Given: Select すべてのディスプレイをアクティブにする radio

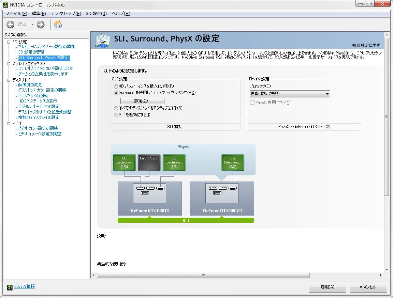Looking at the screenshot, I should [x=116, y=108].
